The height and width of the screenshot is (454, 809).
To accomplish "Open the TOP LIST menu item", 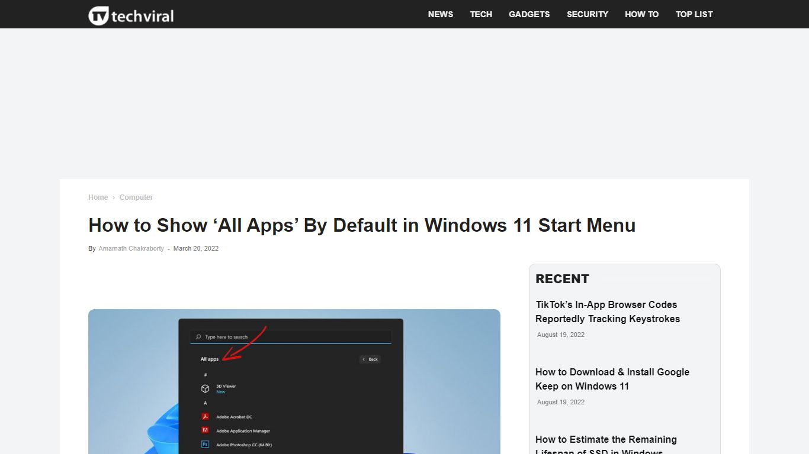I will tap(694, 14).
